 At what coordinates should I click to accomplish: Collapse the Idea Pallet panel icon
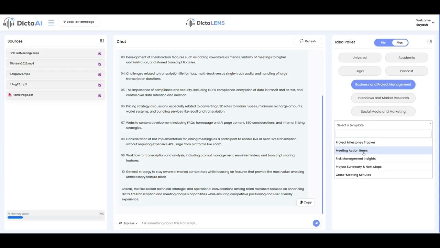click(x=429, y=42)
